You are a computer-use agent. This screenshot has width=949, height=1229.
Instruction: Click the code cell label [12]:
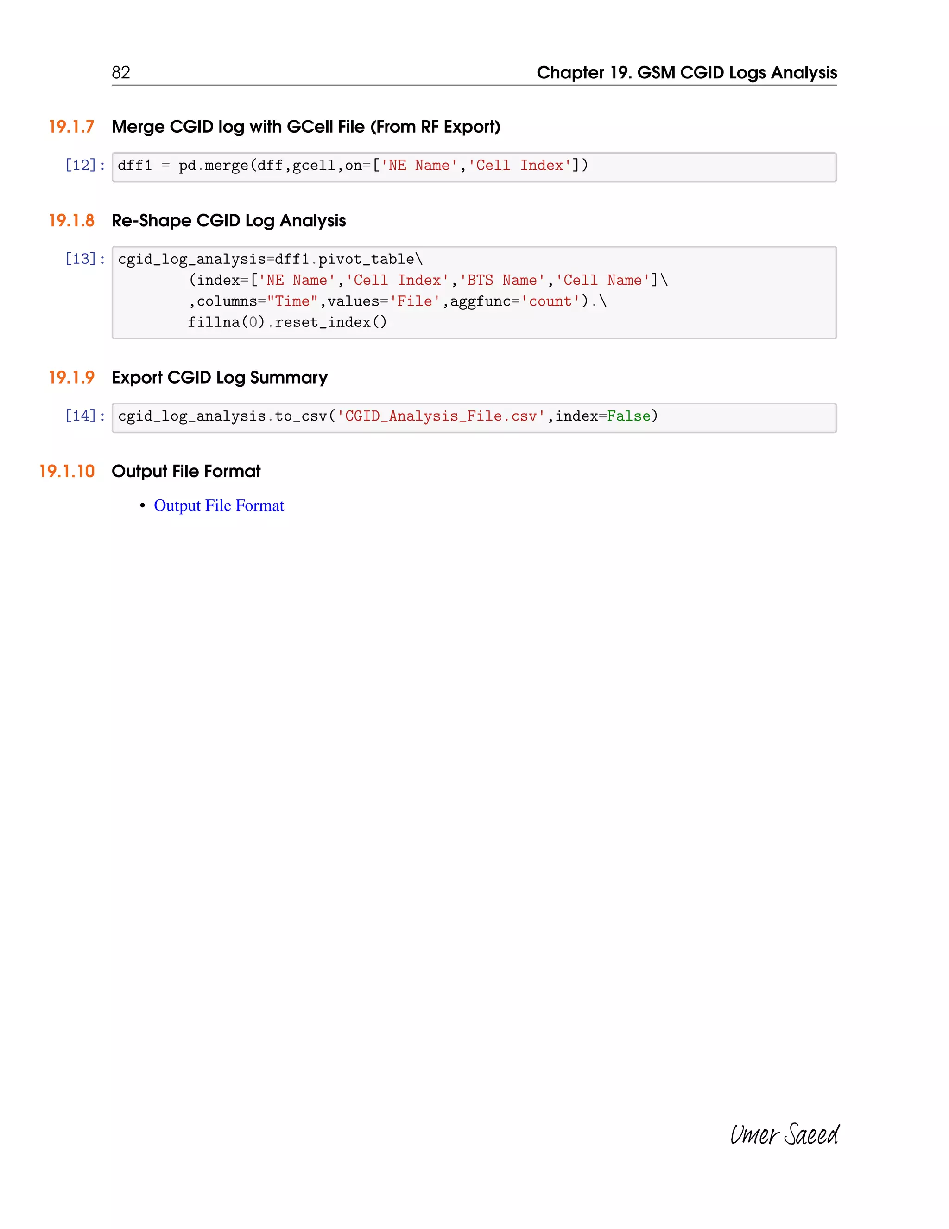point(85,165)
